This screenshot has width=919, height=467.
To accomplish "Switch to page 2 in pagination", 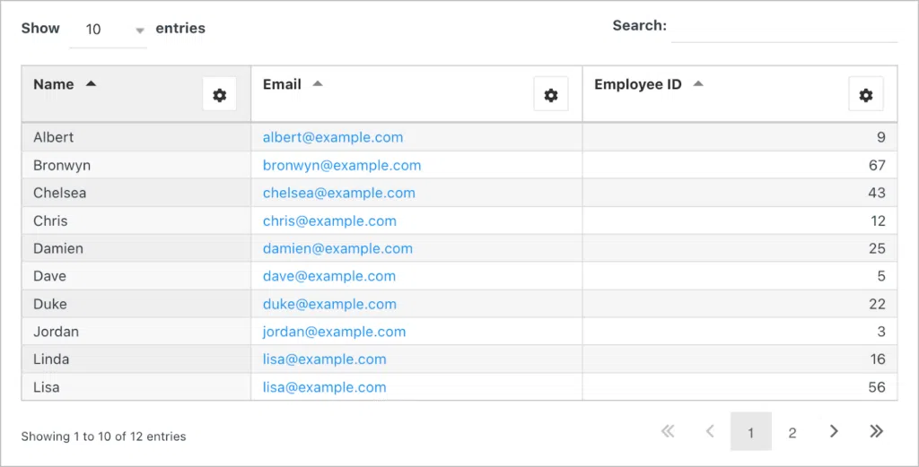I will pyautogui.click(x=792, y=432).
